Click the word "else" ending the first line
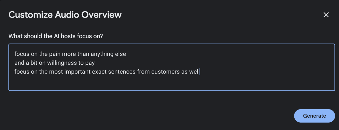The width and height of the screenshot is (339, 130). click(x=120, y=54)
